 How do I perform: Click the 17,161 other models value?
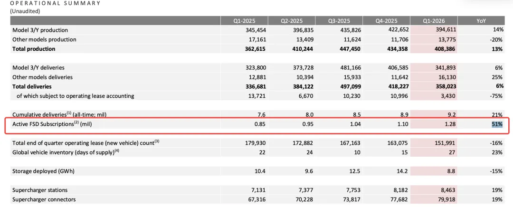(x=257, y=39)
